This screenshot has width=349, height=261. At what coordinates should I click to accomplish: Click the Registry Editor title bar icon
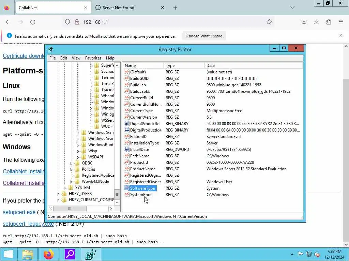50,49
